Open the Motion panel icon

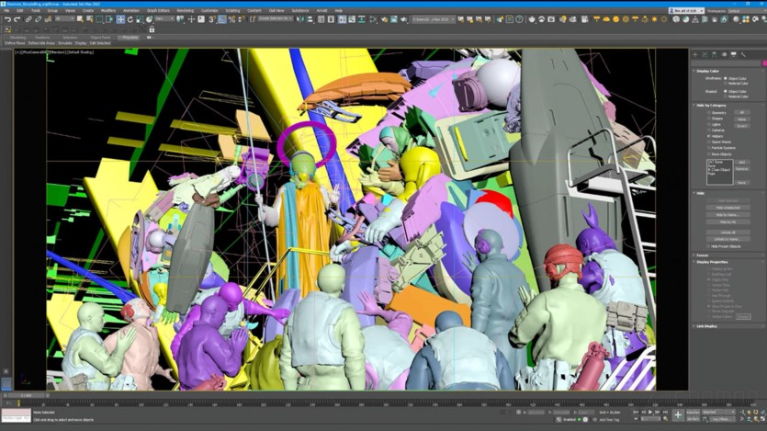click(x=724, y=55)
